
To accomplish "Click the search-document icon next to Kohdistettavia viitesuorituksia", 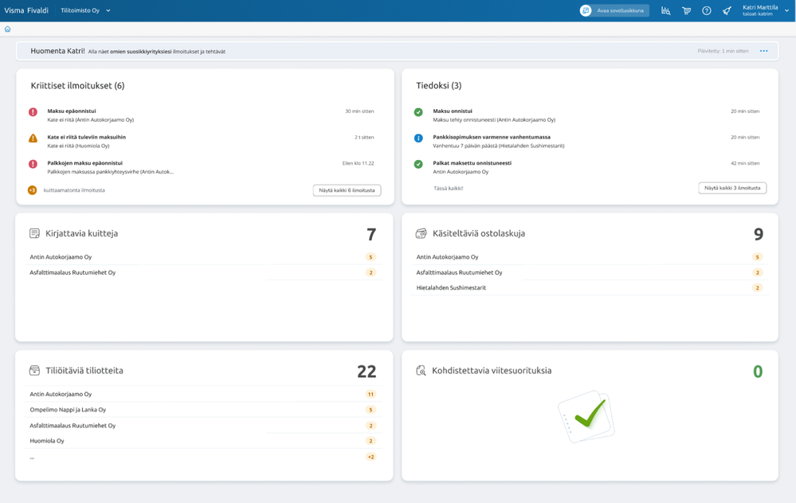I will click(x=421, y=371).
